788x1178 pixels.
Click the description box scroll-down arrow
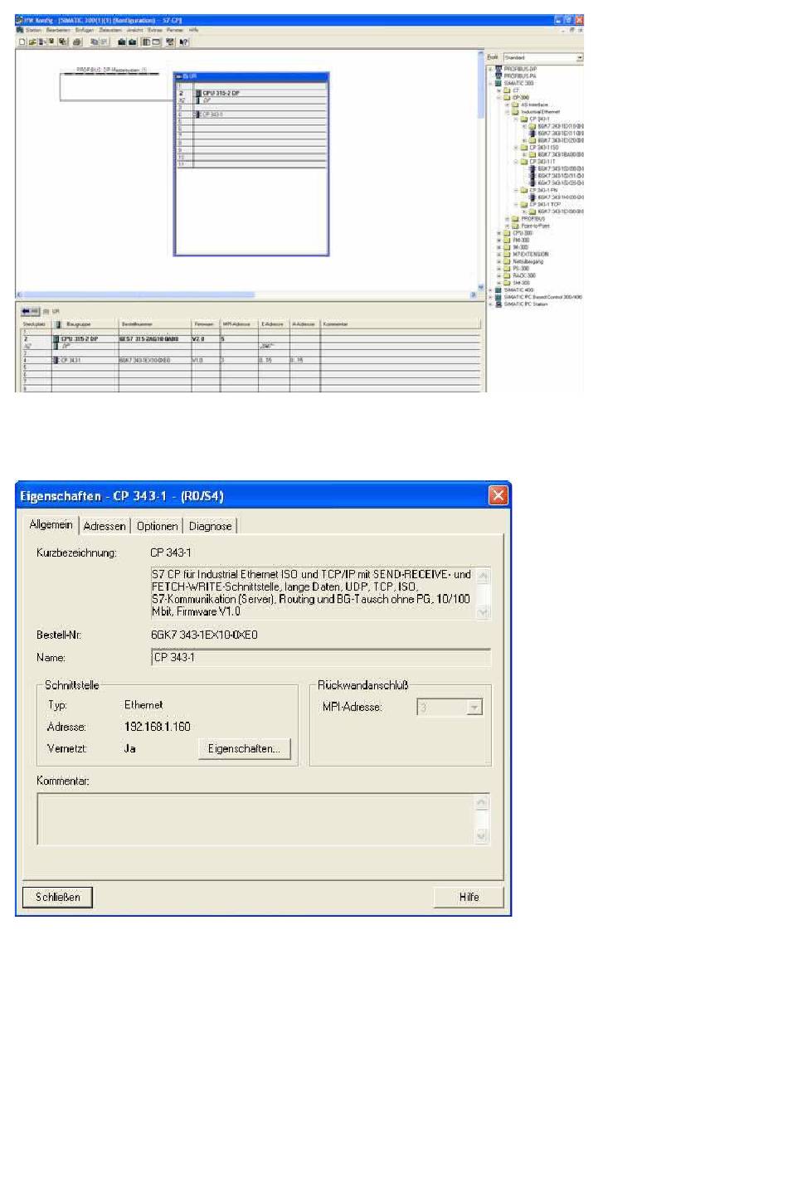tap(483, 611)
